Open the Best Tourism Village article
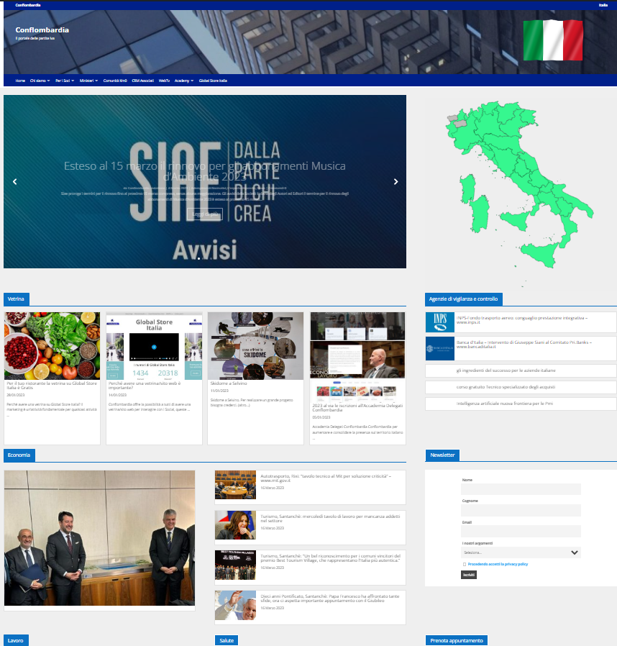 [330, 558]
